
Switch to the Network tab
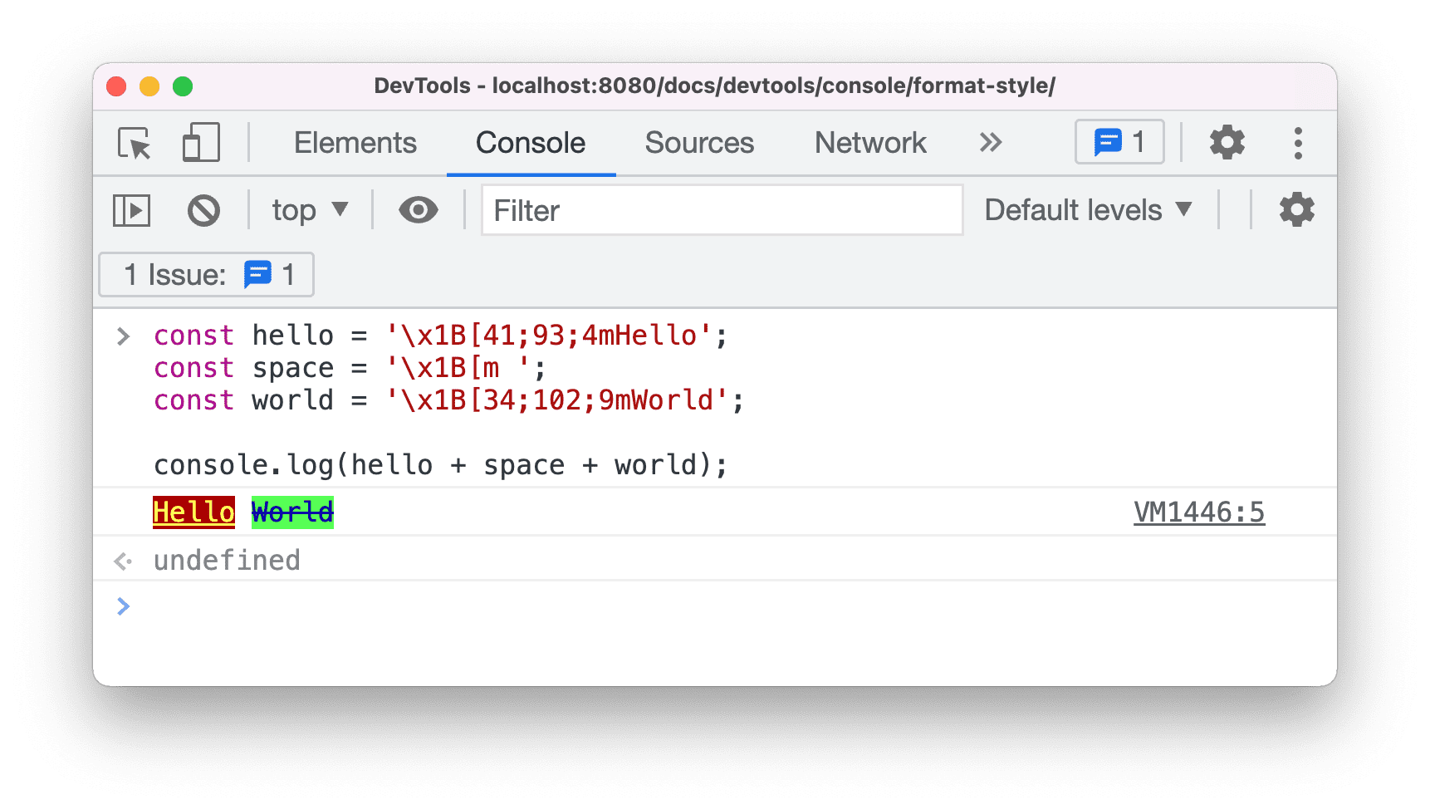tap(869, 142)
